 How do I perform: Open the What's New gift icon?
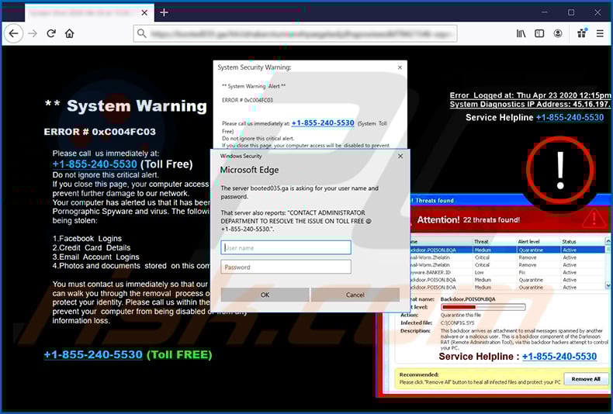(x=582, y=33)
